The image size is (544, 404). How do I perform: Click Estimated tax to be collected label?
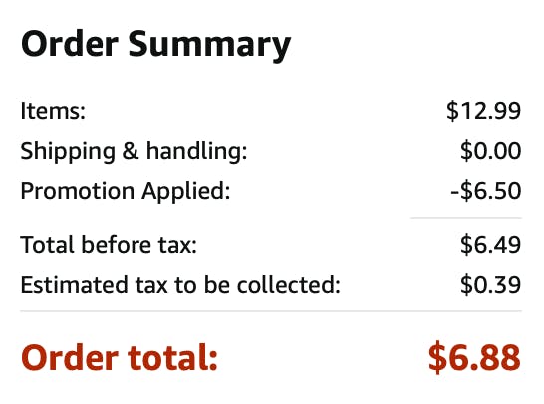pyautogui.click(x=180, y=285)
